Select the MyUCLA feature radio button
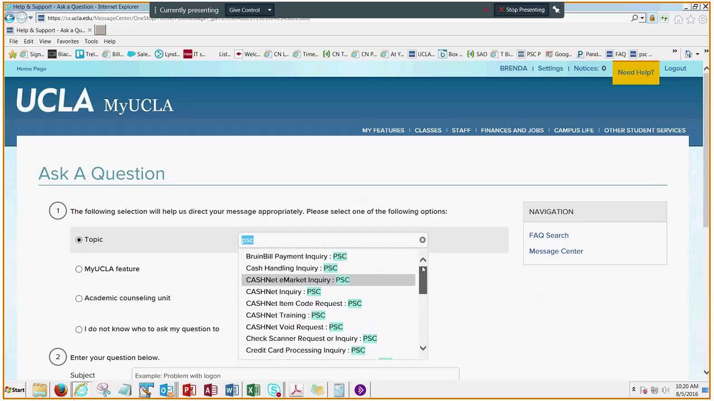714x401 pixels. point(79,269)
